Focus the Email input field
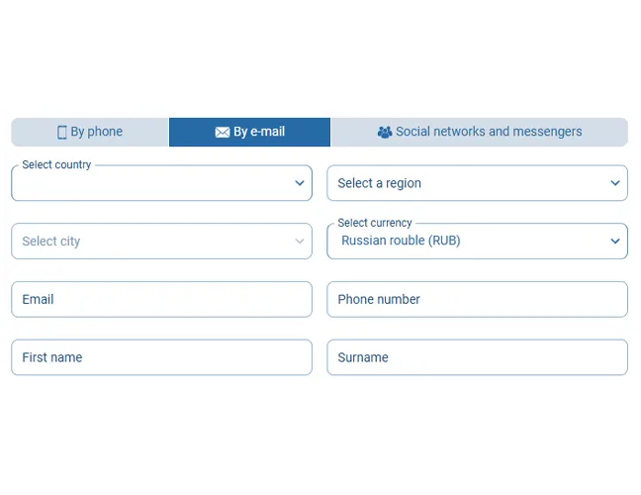This screenshot has width=641, height=495. click(161, 300)
